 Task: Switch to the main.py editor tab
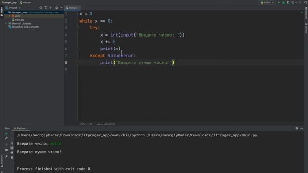click(73, 8)
